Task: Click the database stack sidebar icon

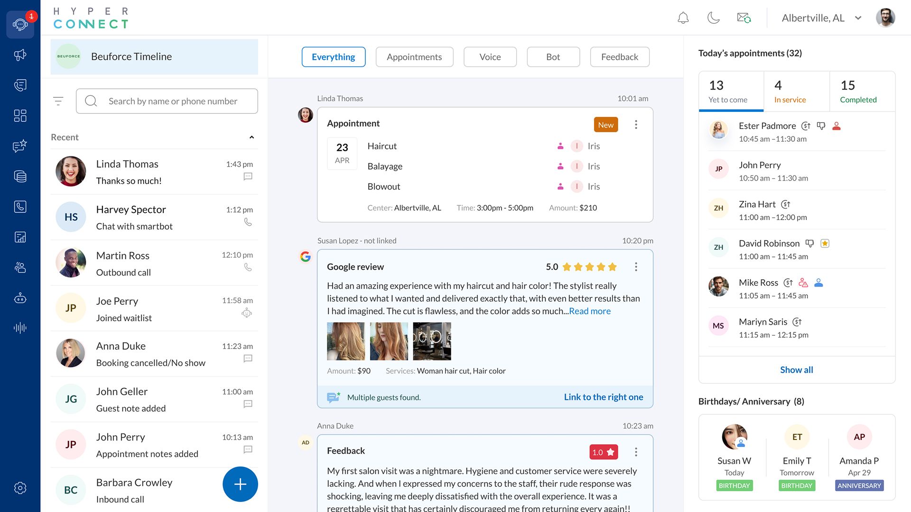Action: tap(20, 176)
